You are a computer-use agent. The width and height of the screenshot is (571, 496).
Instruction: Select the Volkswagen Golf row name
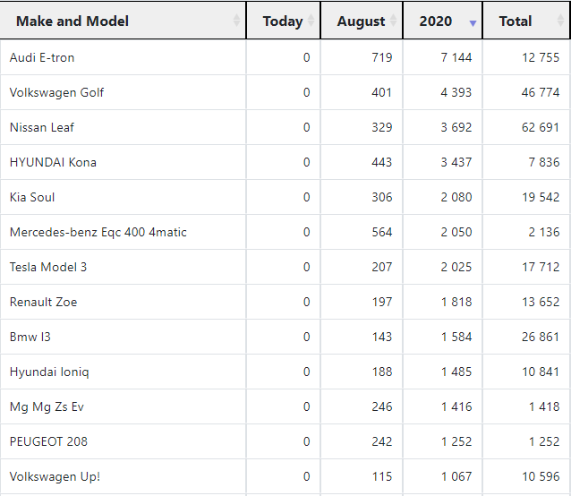[56, 92]
